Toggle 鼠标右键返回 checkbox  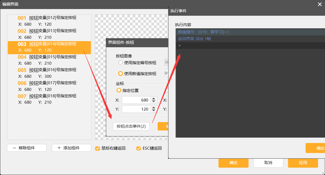(98, 148)
